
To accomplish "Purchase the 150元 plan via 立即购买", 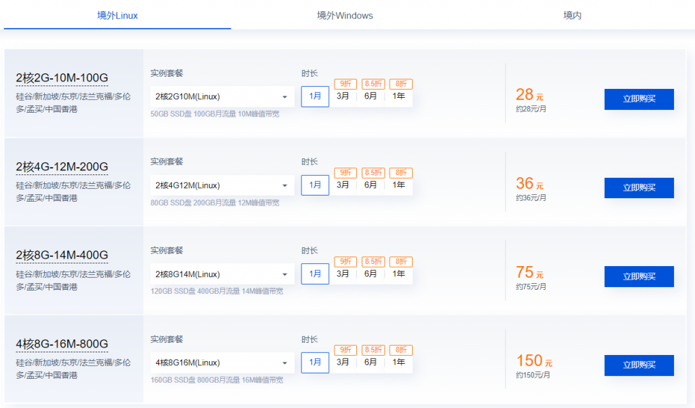I will coord(639,365).
